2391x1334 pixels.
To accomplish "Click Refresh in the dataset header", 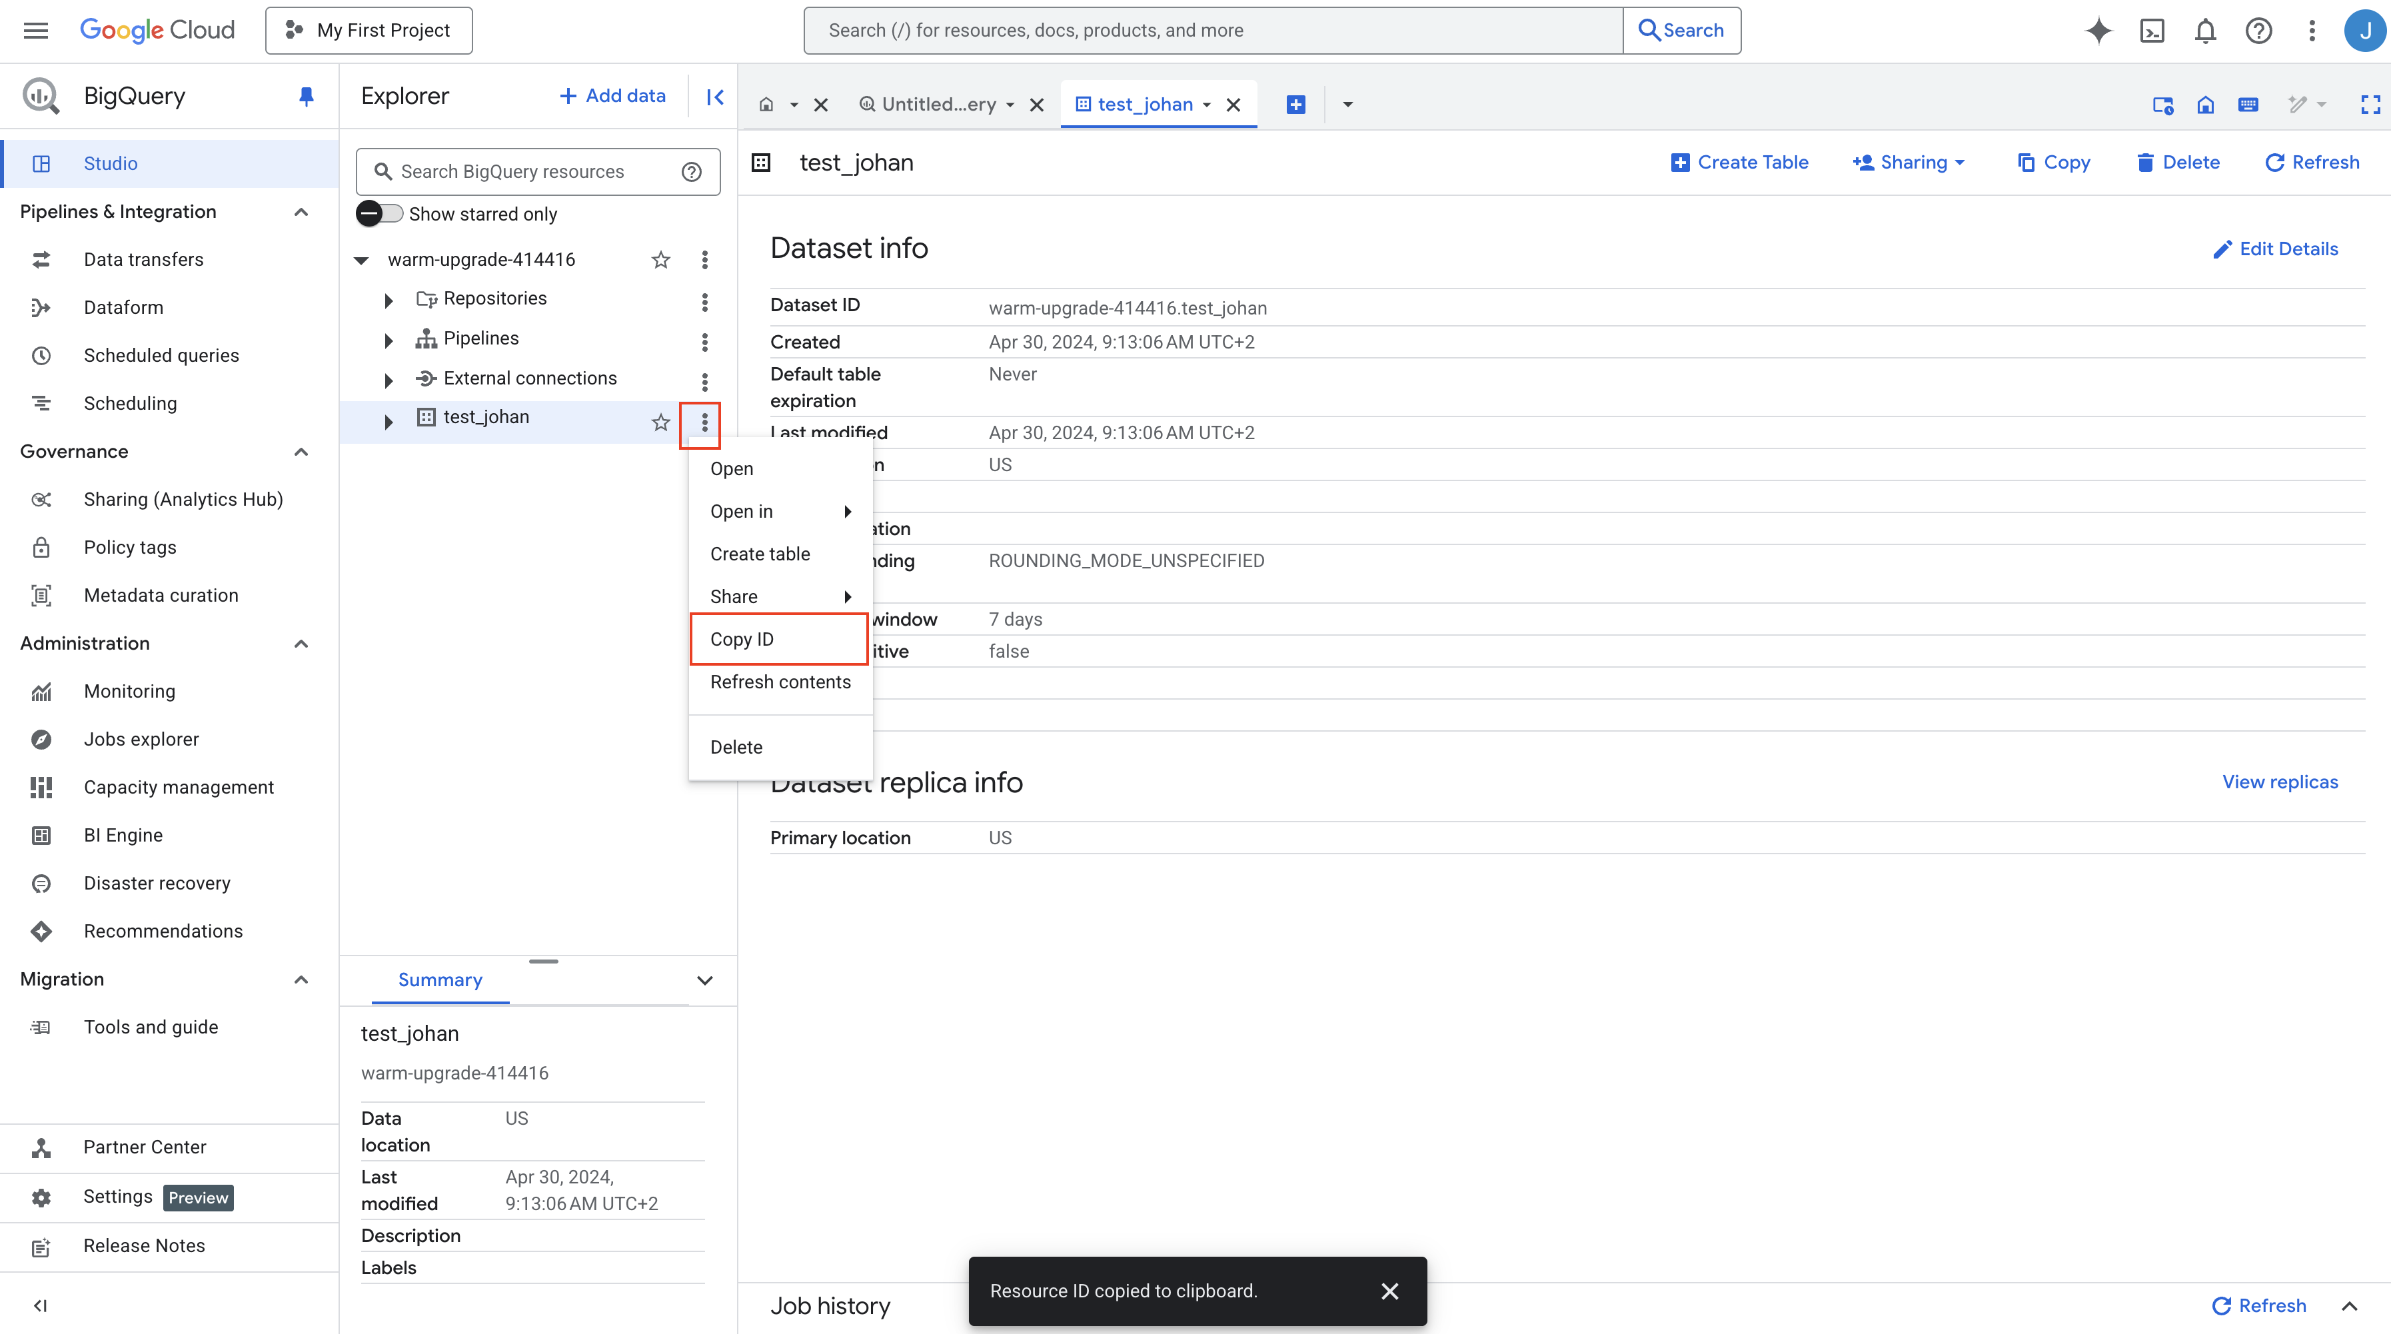I will pyautogui.click(x=2312, y=163).
